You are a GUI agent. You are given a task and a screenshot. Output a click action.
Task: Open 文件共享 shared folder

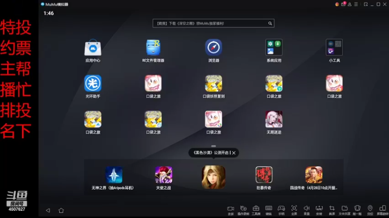click(345, 210)
